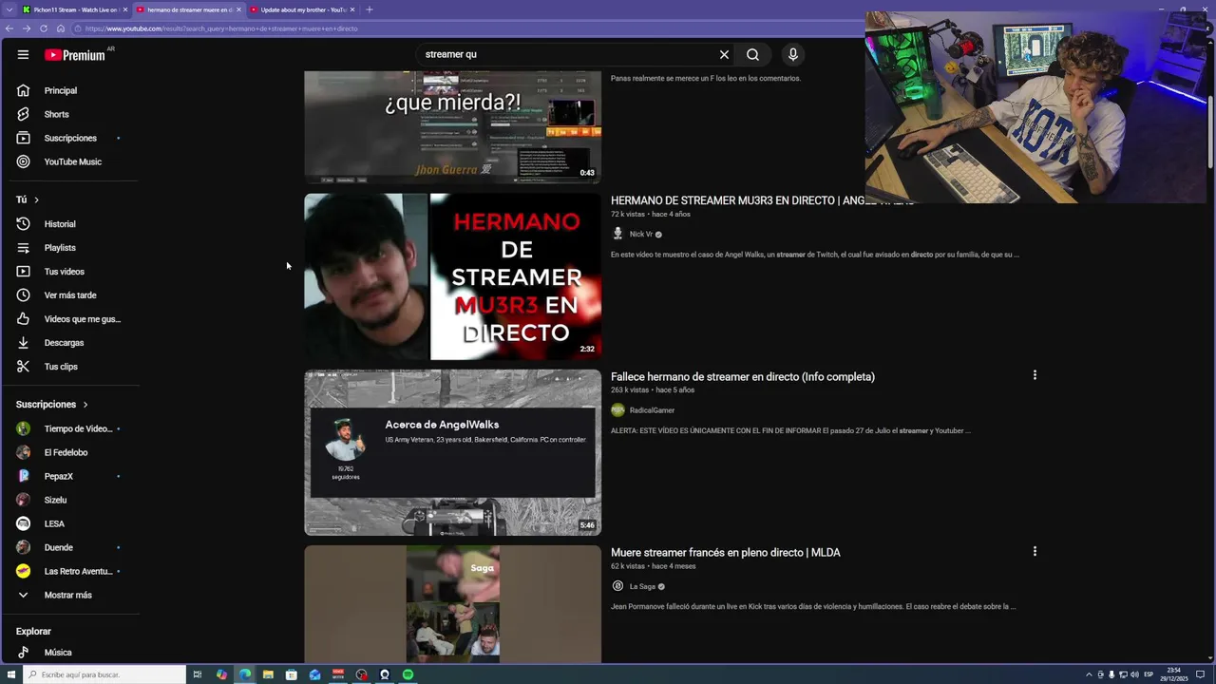Open Ver más tarde list
The height and width of the screenshot is (684, 1216).
68,295
